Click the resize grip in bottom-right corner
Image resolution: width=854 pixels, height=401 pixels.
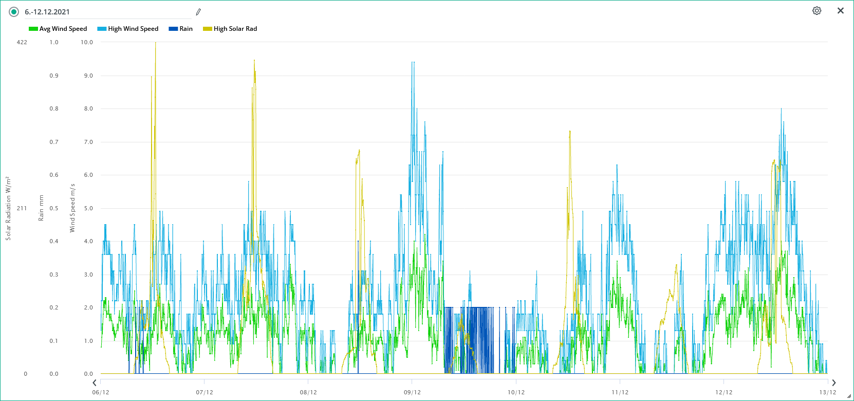click(x=849, y=396)
